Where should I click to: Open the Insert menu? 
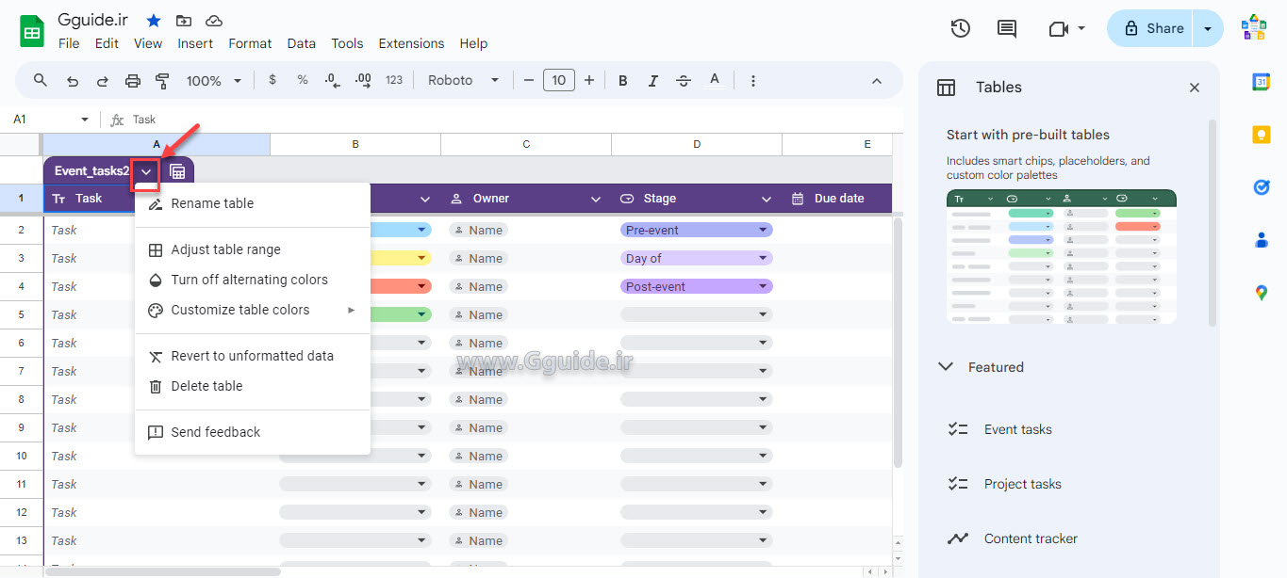tap(195, 43)
